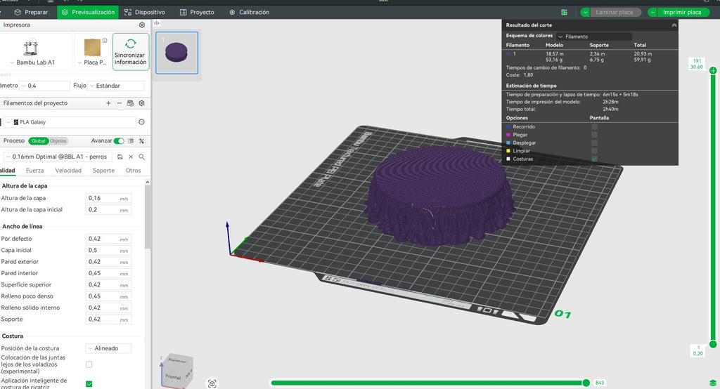The image size is (720, 389).
Task: Uncheck the Costuras display checkbox
Action: (594, 159)
